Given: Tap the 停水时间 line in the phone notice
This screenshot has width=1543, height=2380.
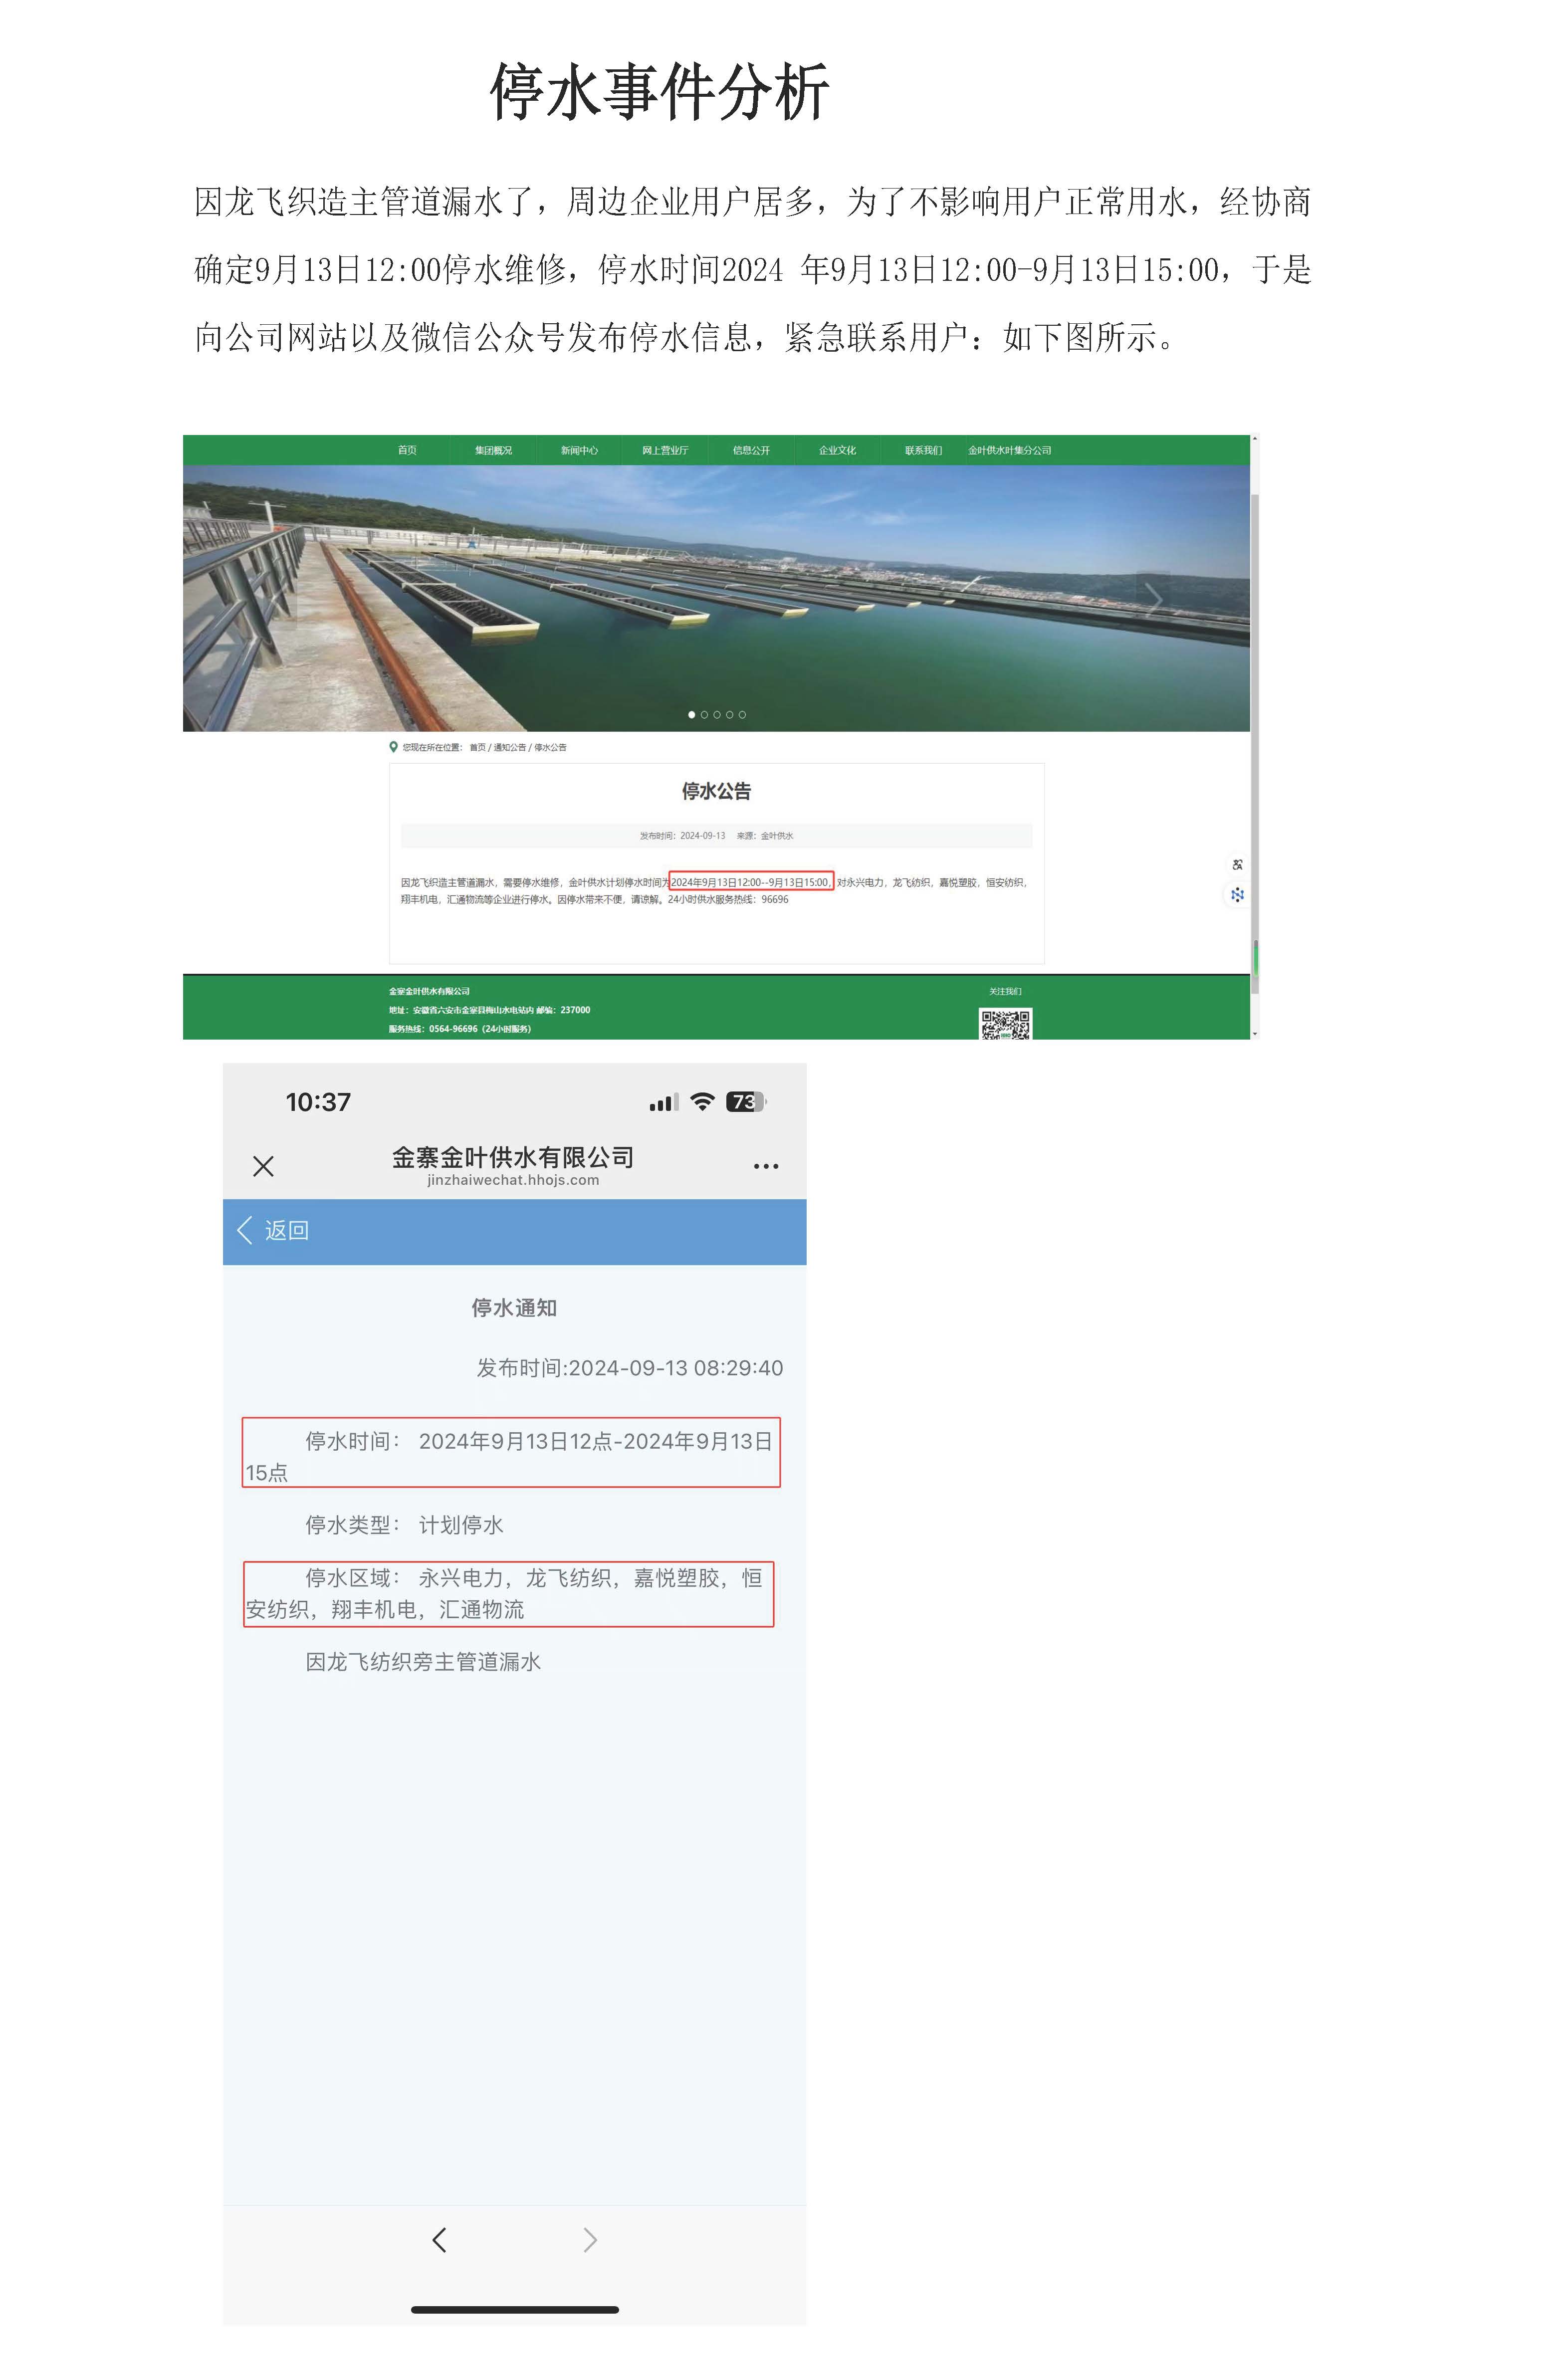Looking at the screenshot, I should click(511, 1452).
